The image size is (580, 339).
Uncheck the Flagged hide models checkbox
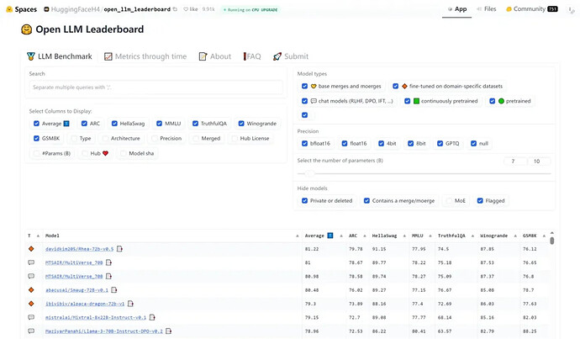[480, 200]
